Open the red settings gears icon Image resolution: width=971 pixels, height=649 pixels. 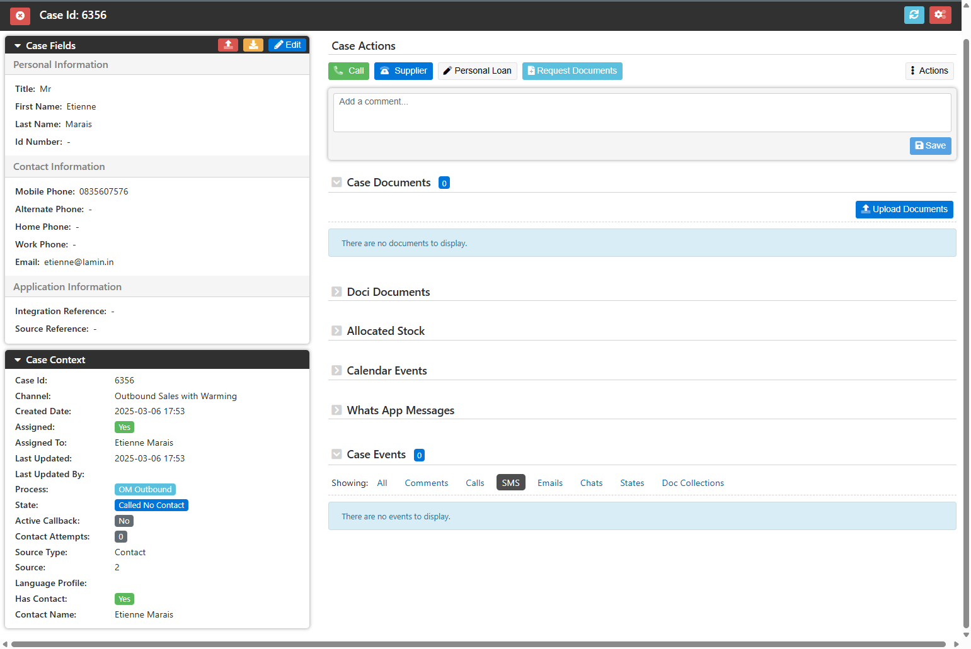click(x=940, y=14)
